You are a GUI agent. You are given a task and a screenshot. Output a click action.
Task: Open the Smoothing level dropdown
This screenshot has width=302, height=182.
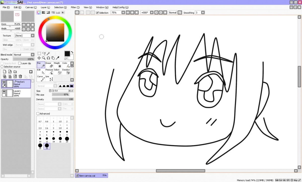(203, 13)
